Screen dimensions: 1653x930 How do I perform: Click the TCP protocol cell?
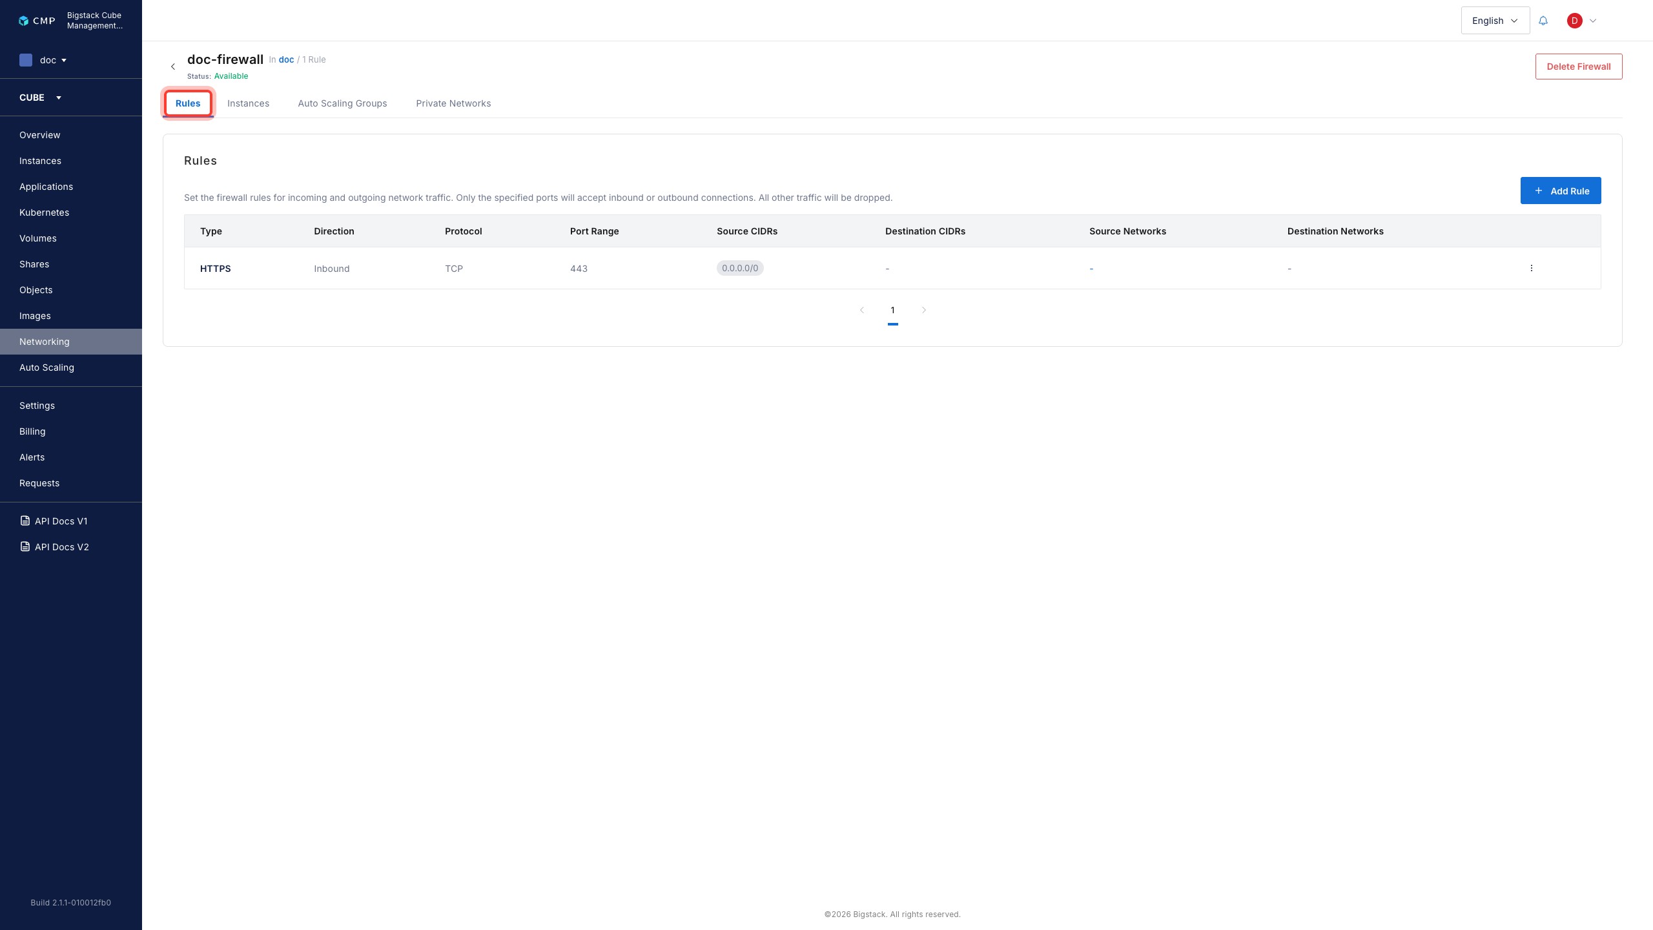pyautogui.click(x=454, y=269)
